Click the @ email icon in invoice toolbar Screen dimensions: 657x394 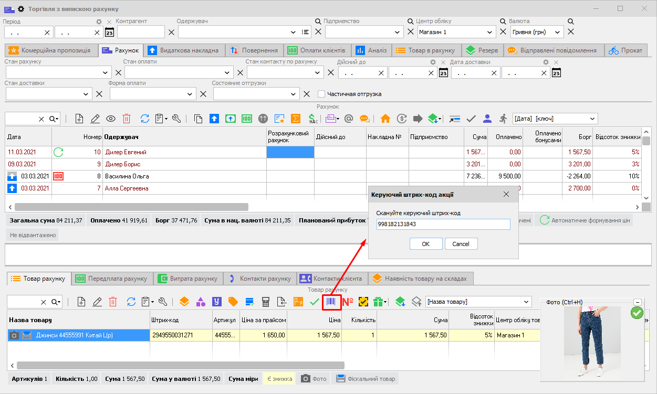pyautogui.click(x=348, y=119)
